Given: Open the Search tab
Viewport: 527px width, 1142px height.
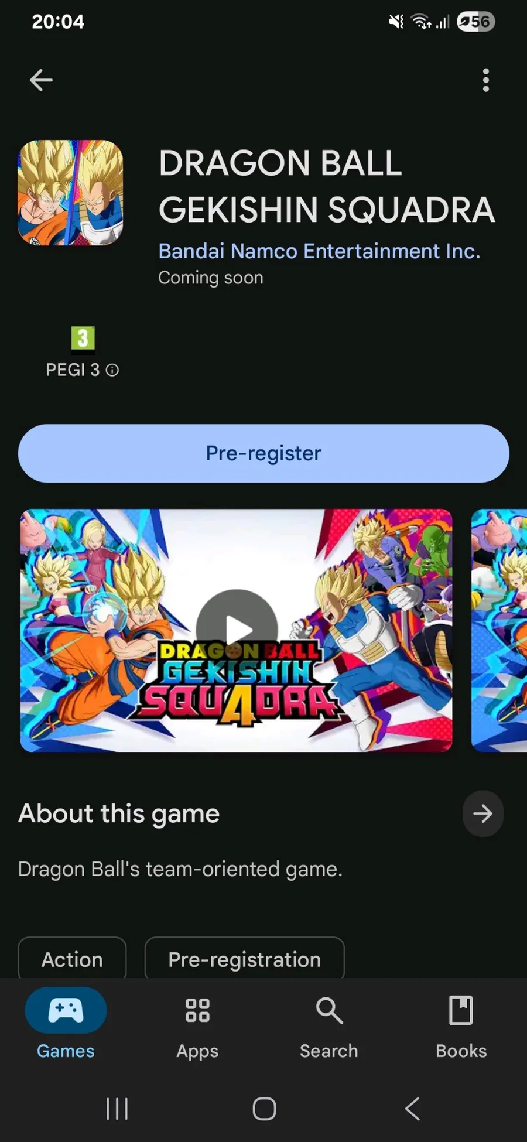Looking at the screenshot, I should pos(329,1024).
